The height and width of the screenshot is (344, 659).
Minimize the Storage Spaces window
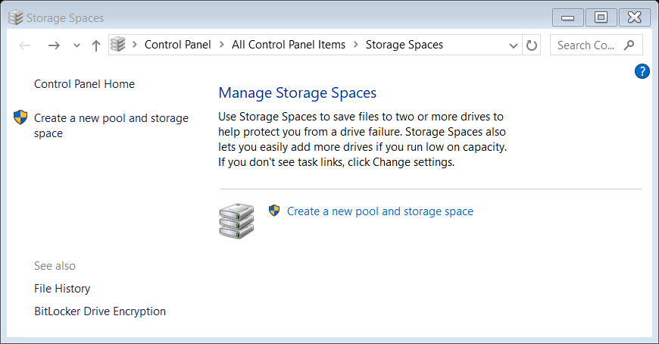point(568,17)
